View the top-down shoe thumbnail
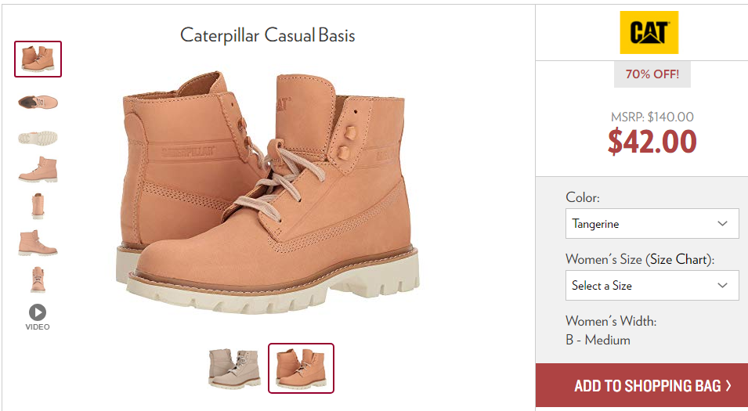The width and height of the screenshot is (748, 411). pyautogui.click(x=38, y=102)
